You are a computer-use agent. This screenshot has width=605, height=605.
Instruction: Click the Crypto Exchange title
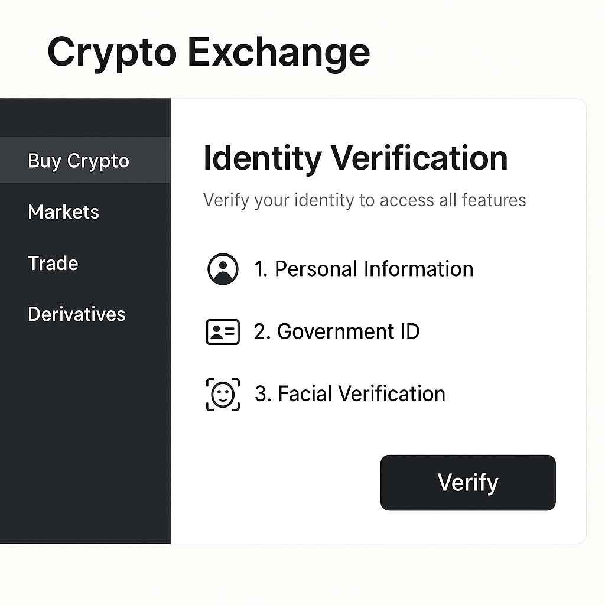210,52
